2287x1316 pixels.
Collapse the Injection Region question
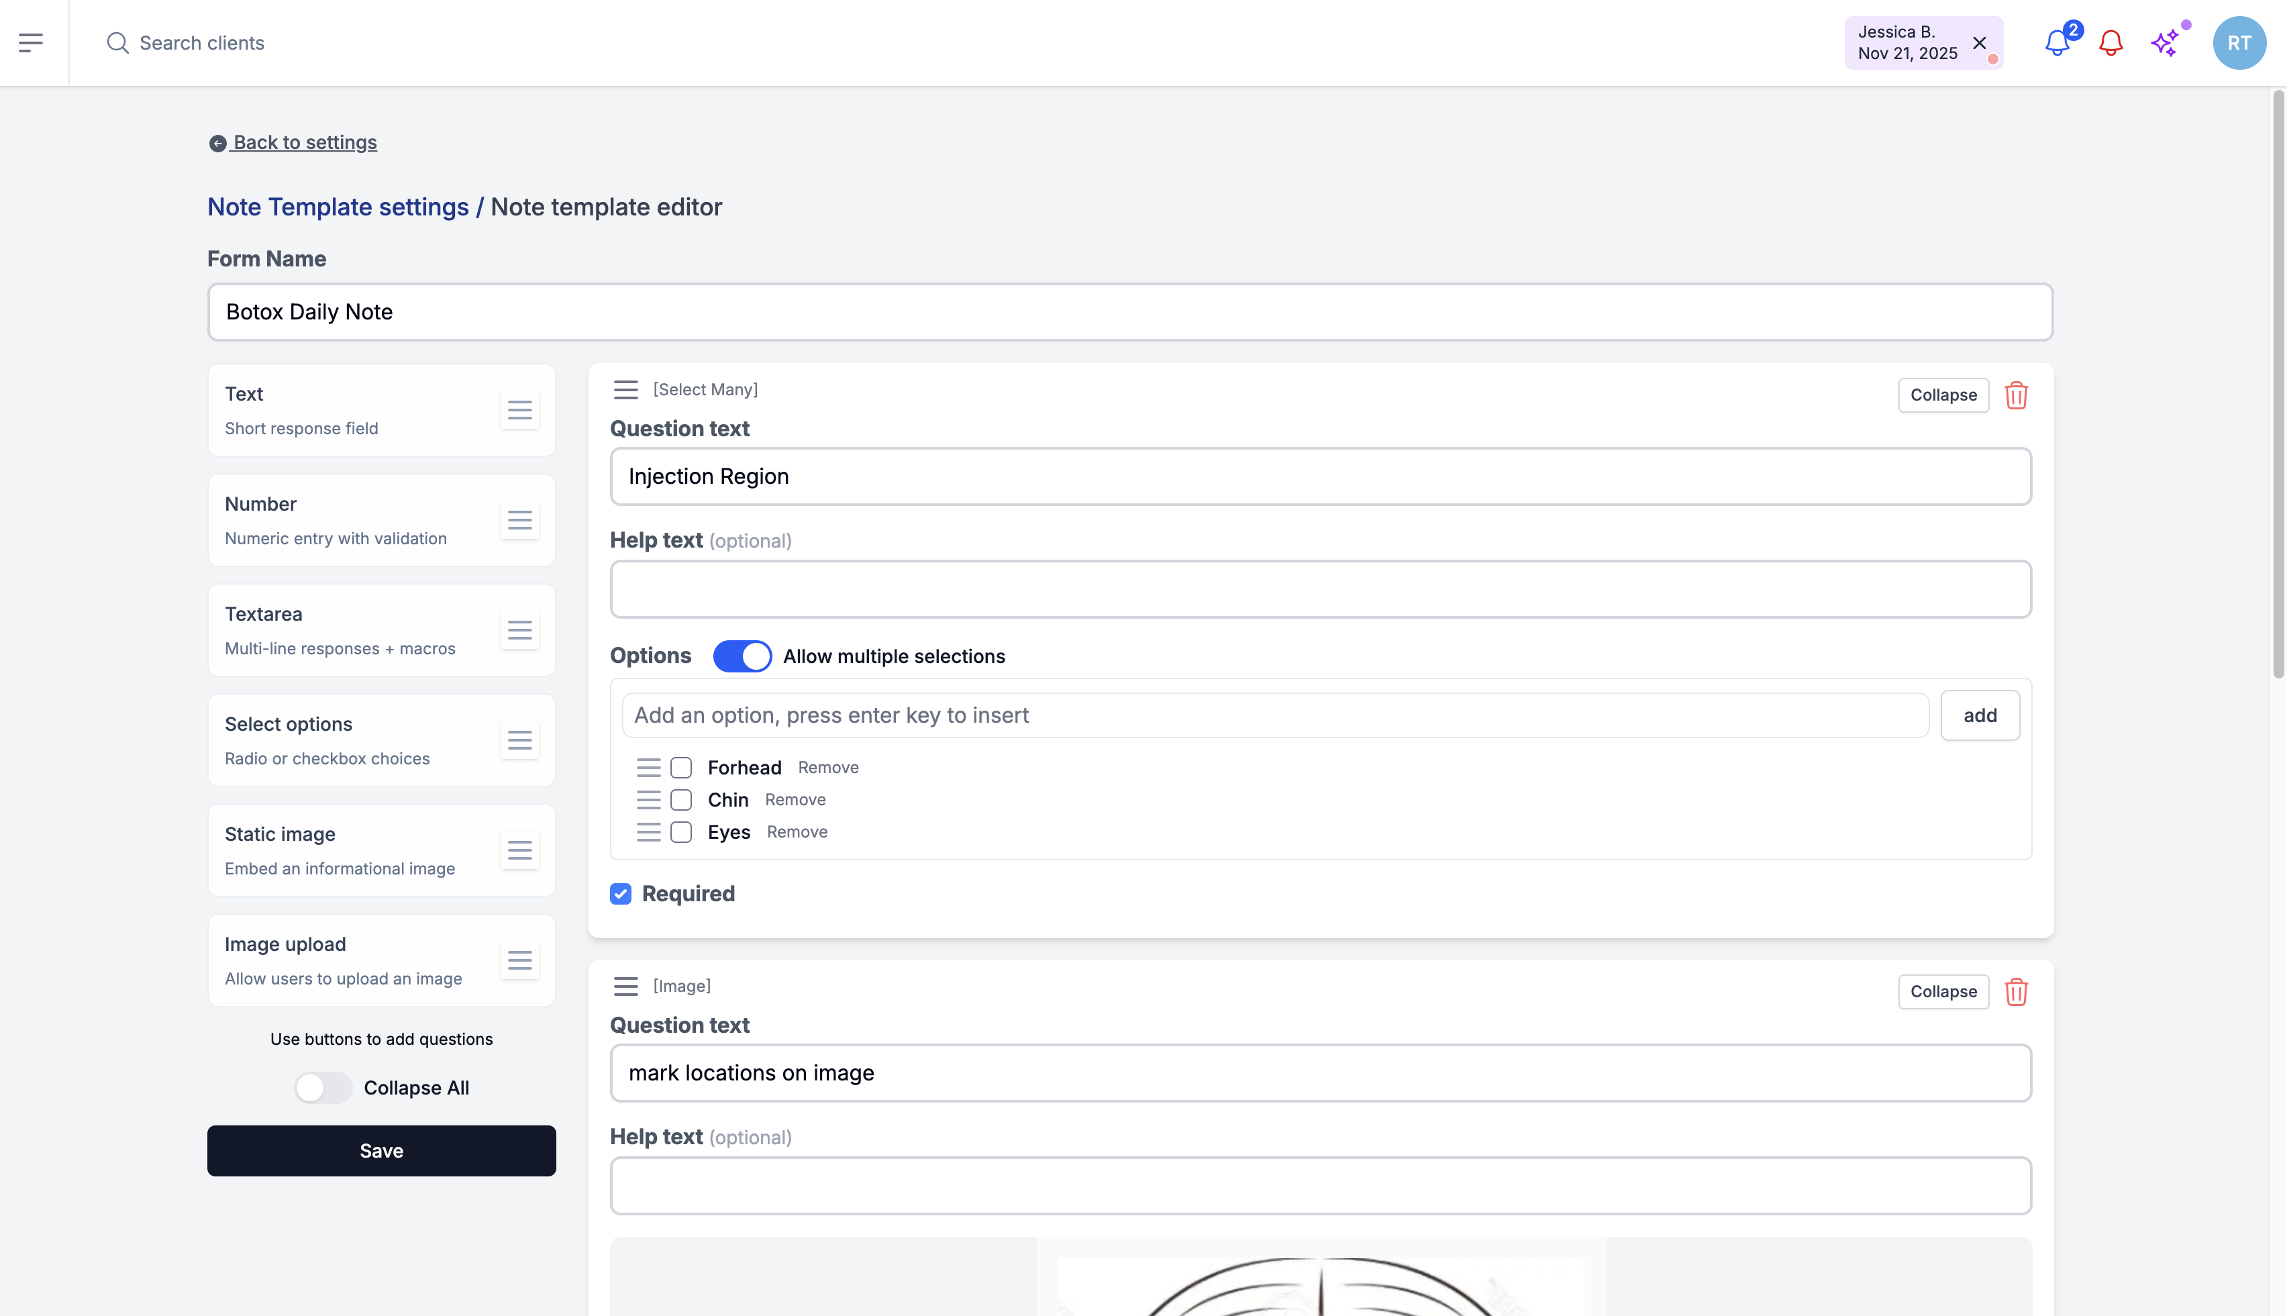pyautogui.click(x=1943, y=395)
